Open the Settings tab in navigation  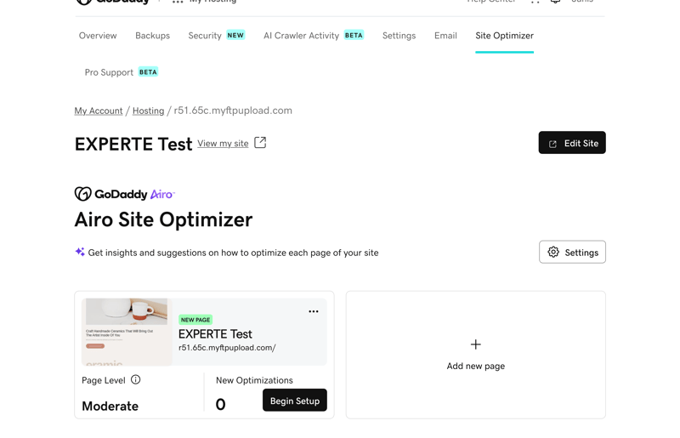point(399,36)
